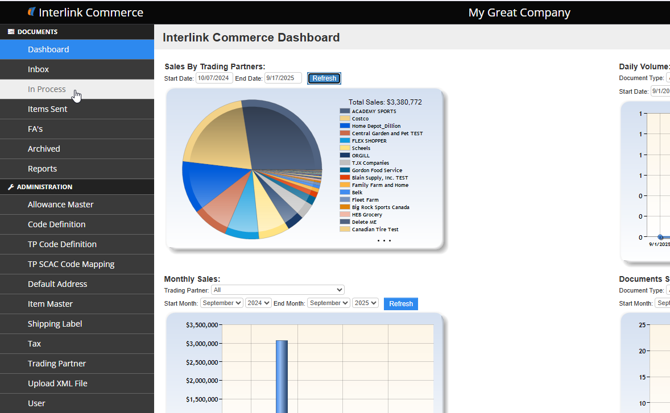This screenshot has width=670, height=413.
Task: Click Delete ME legend label
Action: click(365, 222)
